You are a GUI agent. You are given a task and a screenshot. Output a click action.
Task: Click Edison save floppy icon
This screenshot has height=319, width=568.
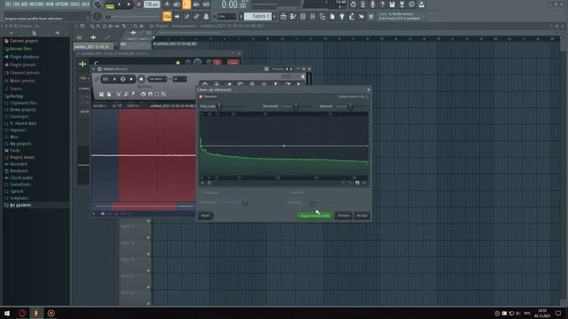(101, 95)
